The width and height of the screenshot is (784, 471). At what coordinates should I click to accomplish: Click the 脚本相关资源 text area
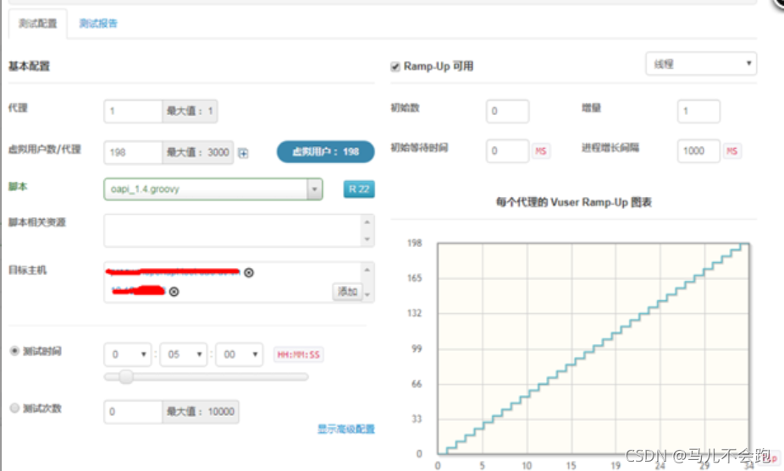pyautogui.click(x=239, y=230)
